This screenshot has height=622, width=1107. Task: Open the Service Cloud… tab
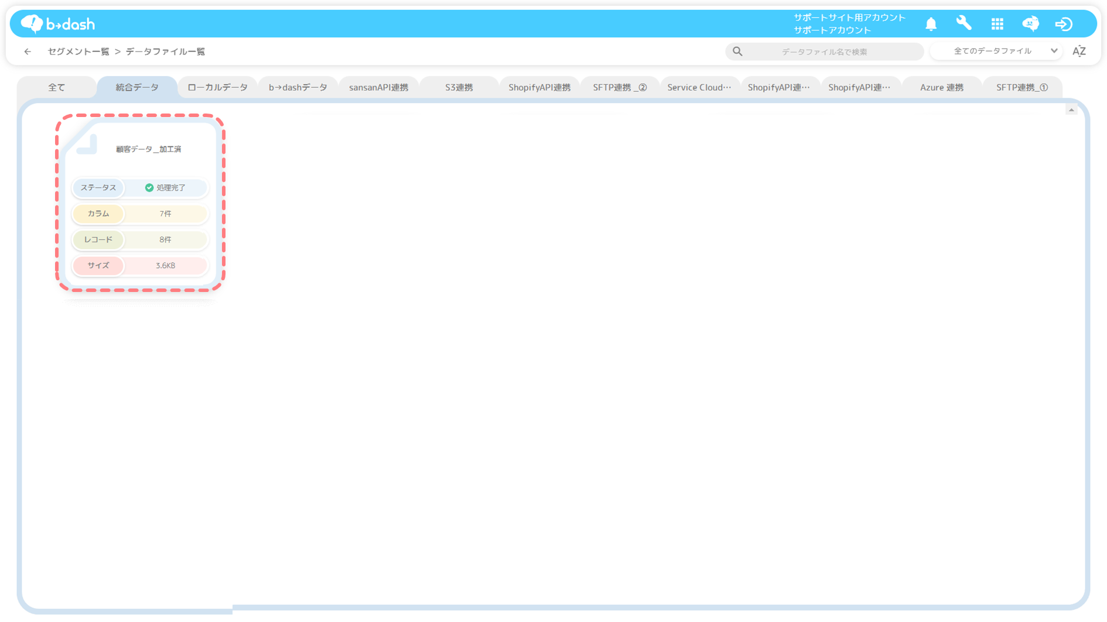[699, 87]
